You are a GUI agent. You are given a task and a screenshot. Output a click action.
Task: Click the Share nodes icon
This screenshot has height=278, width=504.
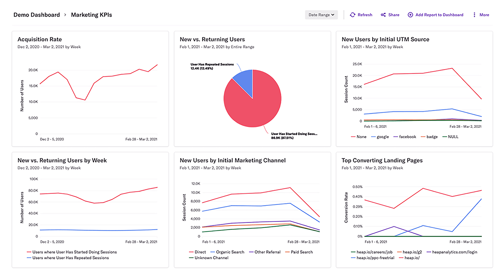pyautogui.click(x=383, y=15)
